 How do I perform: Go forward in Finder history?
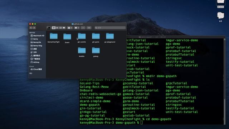coord(34,28)
